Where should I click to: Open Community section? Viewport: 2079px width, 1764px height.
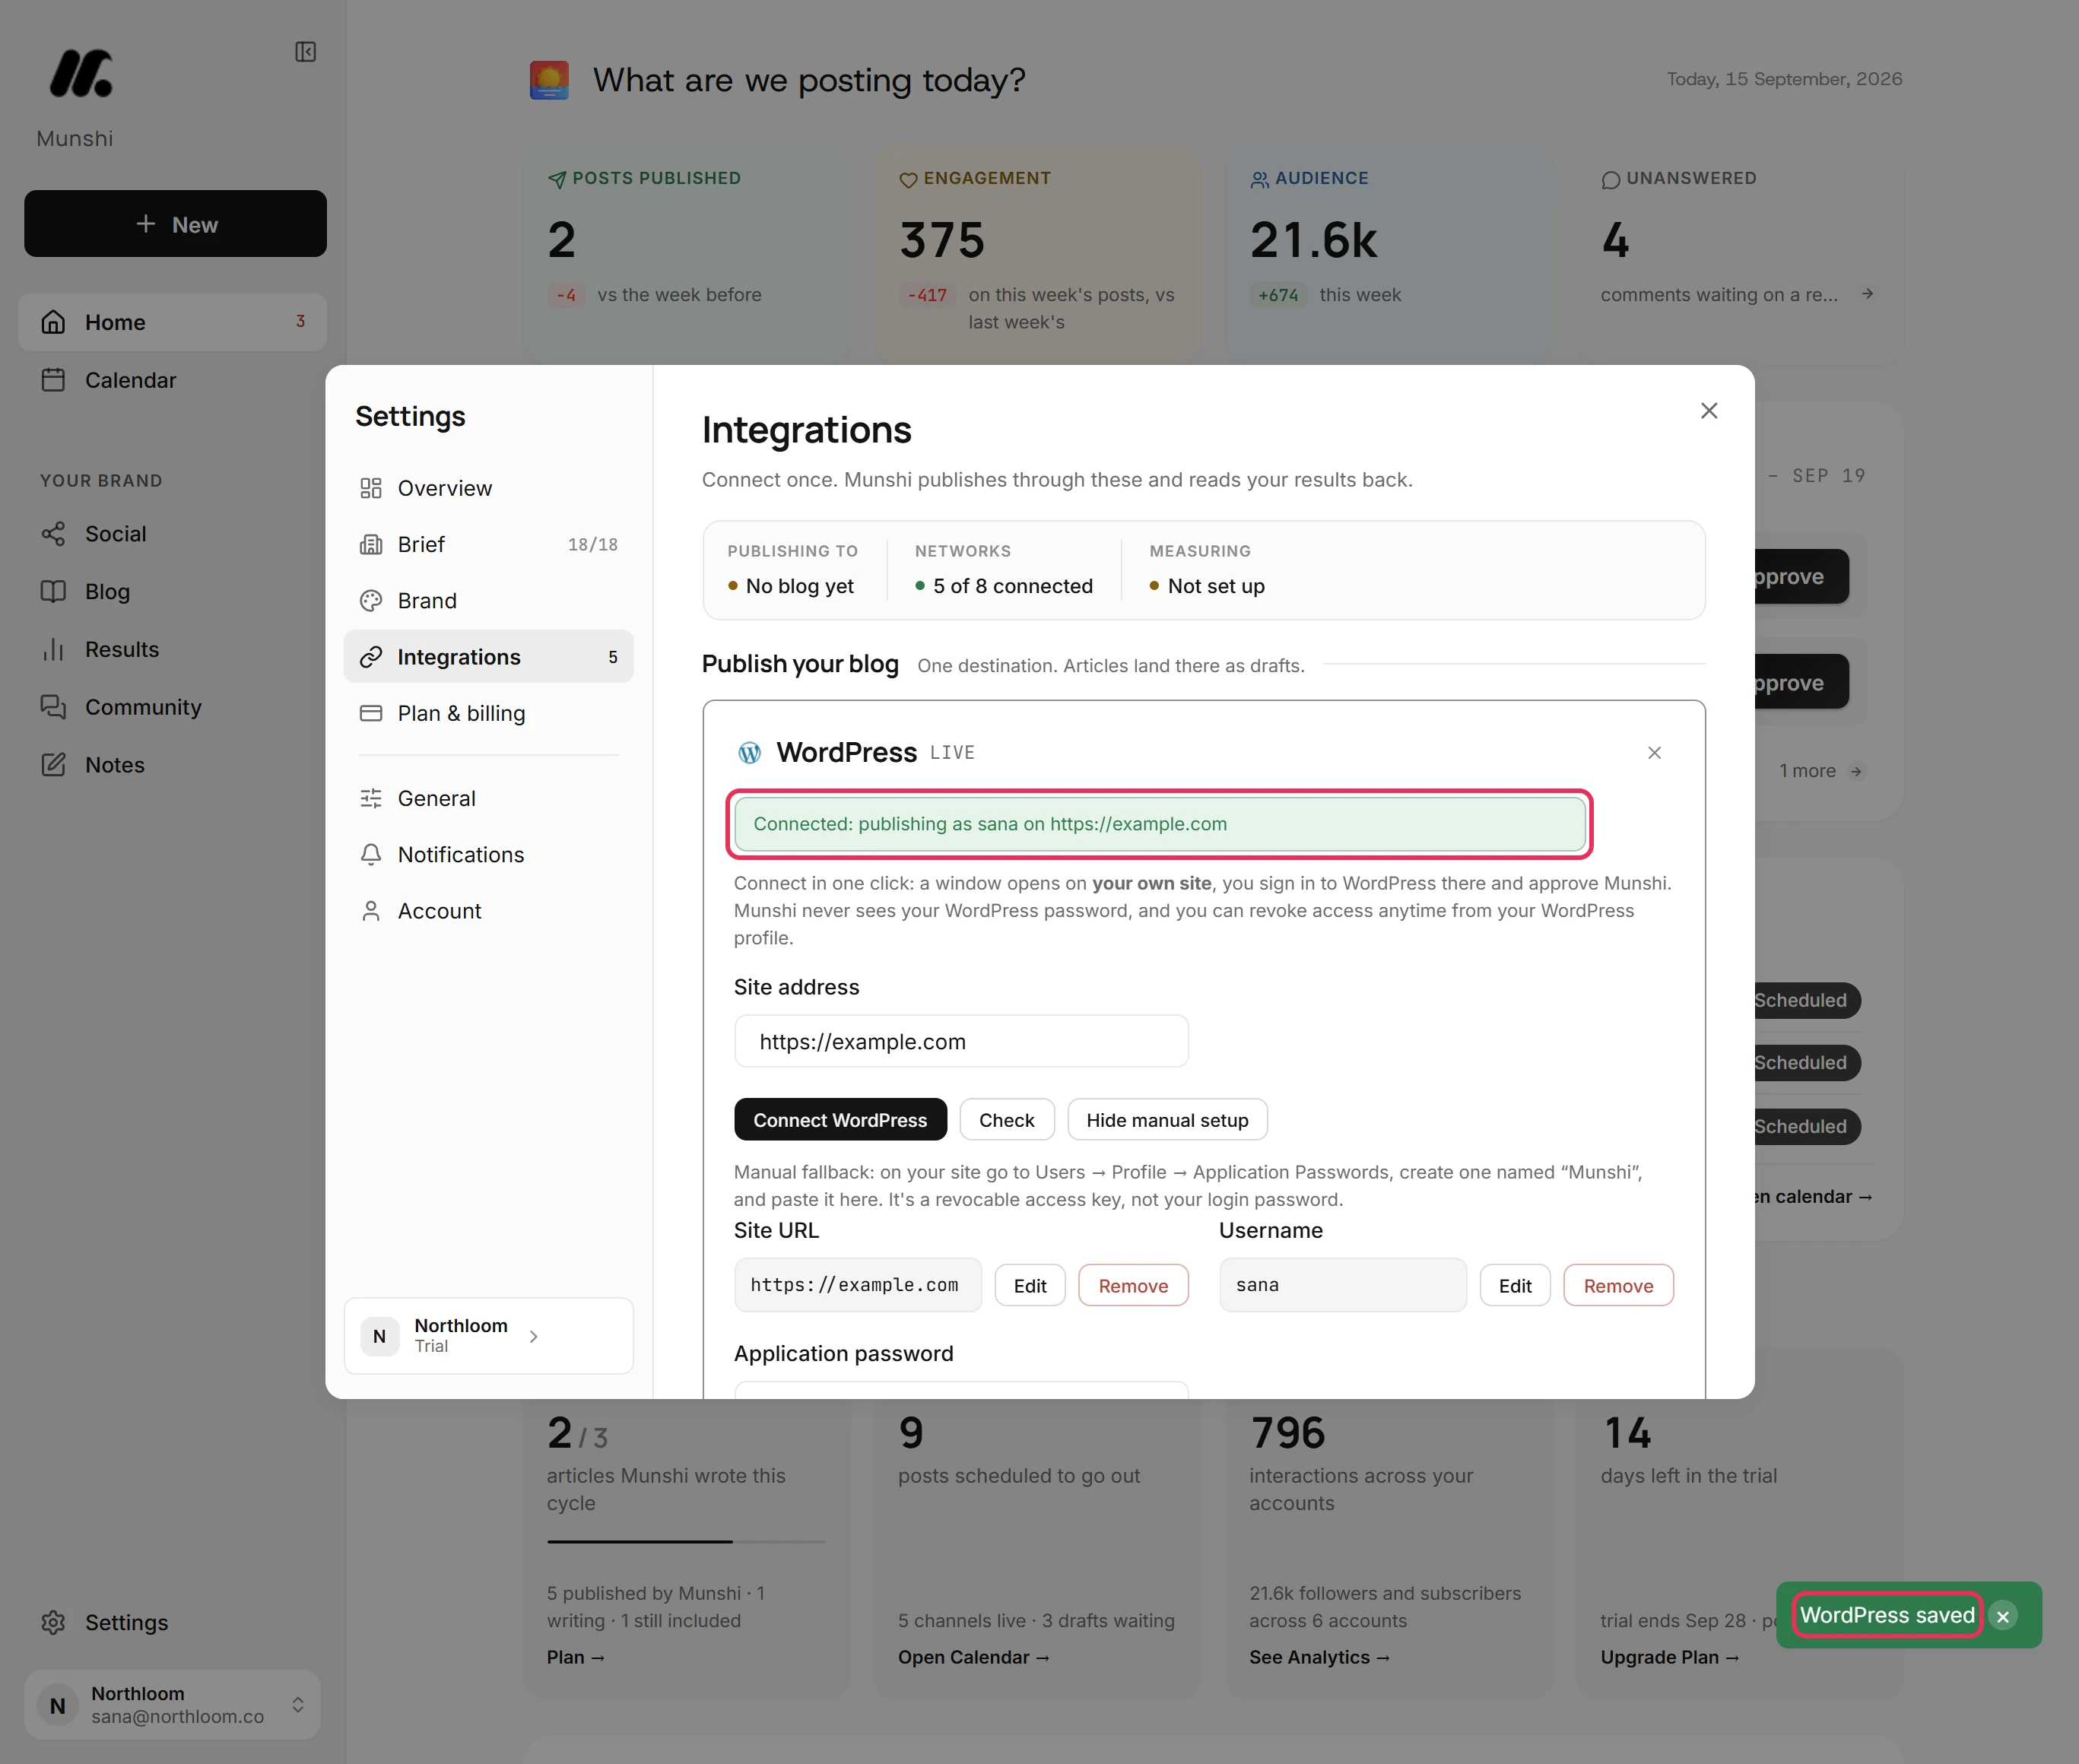click(172, 707)
